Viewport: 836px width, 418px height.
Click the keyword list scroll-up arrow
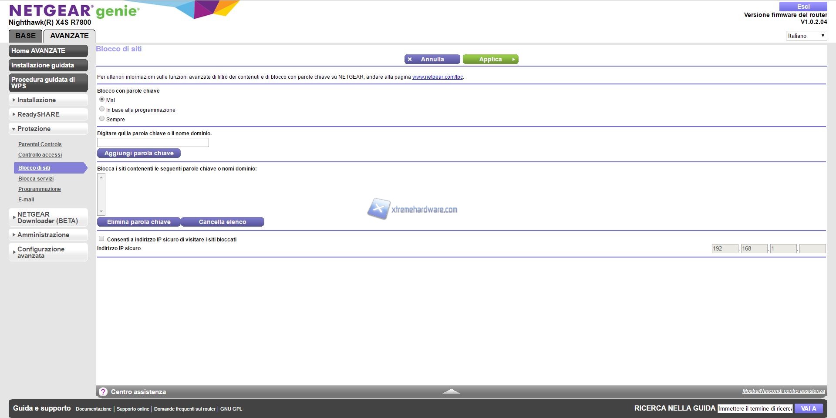[101, 177]
